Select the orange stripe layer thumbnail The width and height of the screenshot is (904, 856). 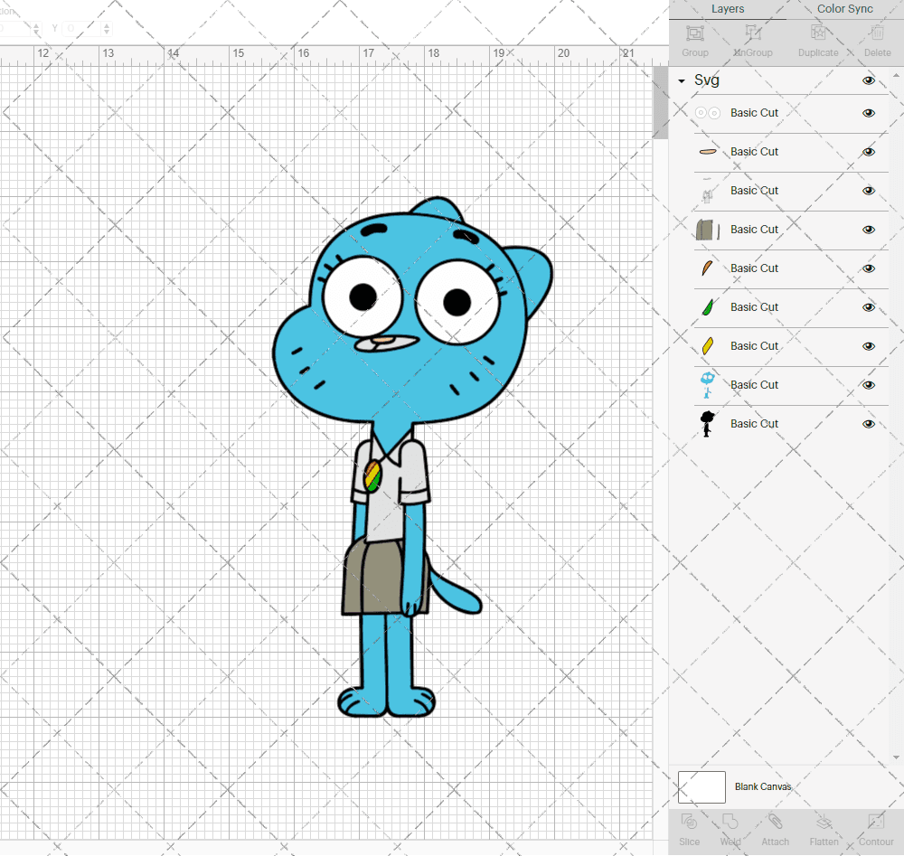point(708,268)
